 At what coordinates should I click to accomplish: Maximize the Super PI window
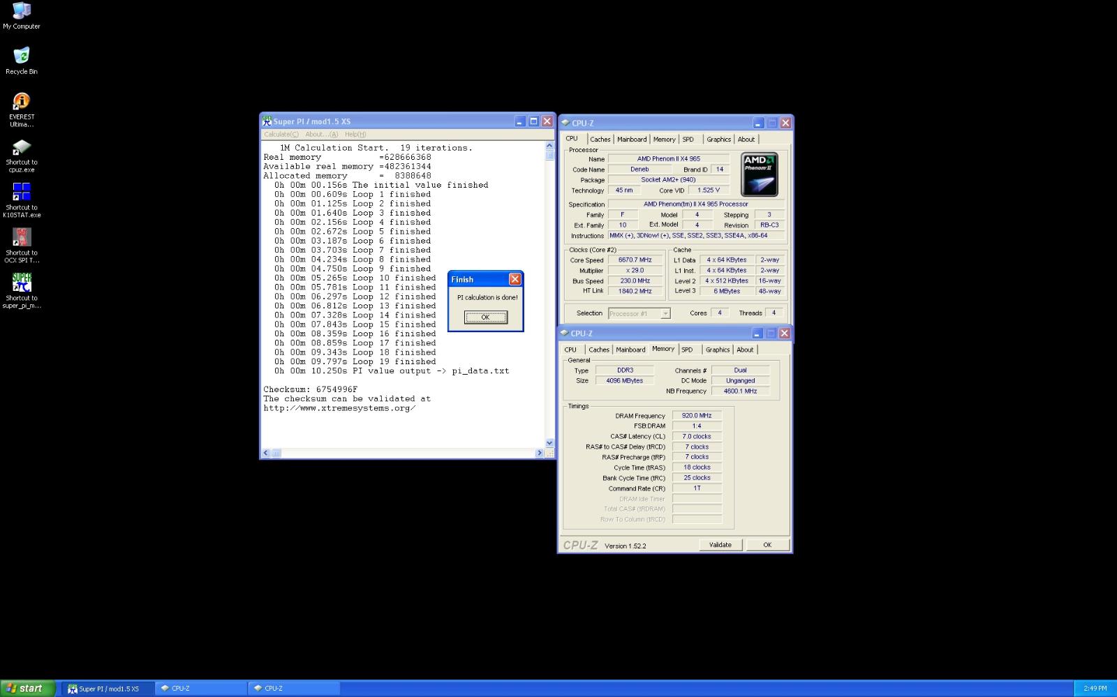pos(533,121)
